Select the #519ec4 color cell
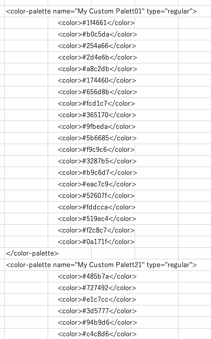Image resolution: width=211 pixels, height=339 pixels. (91, 219)
